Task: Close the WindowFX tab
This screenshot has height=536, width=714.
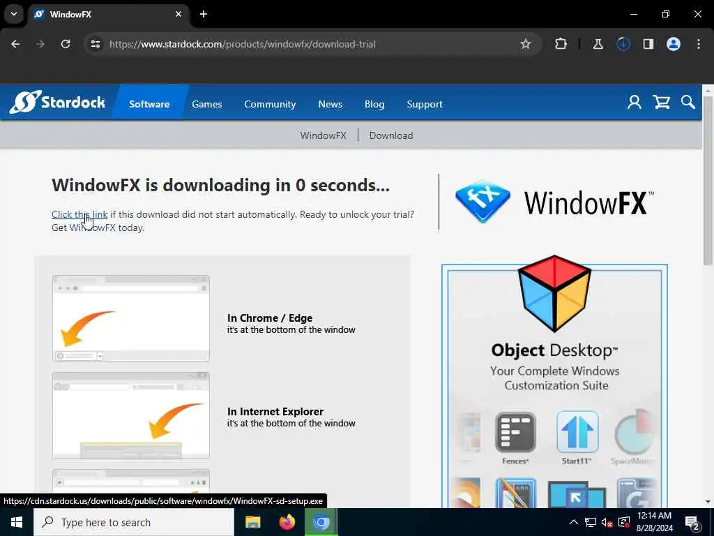Action: [x=178, y=14]
